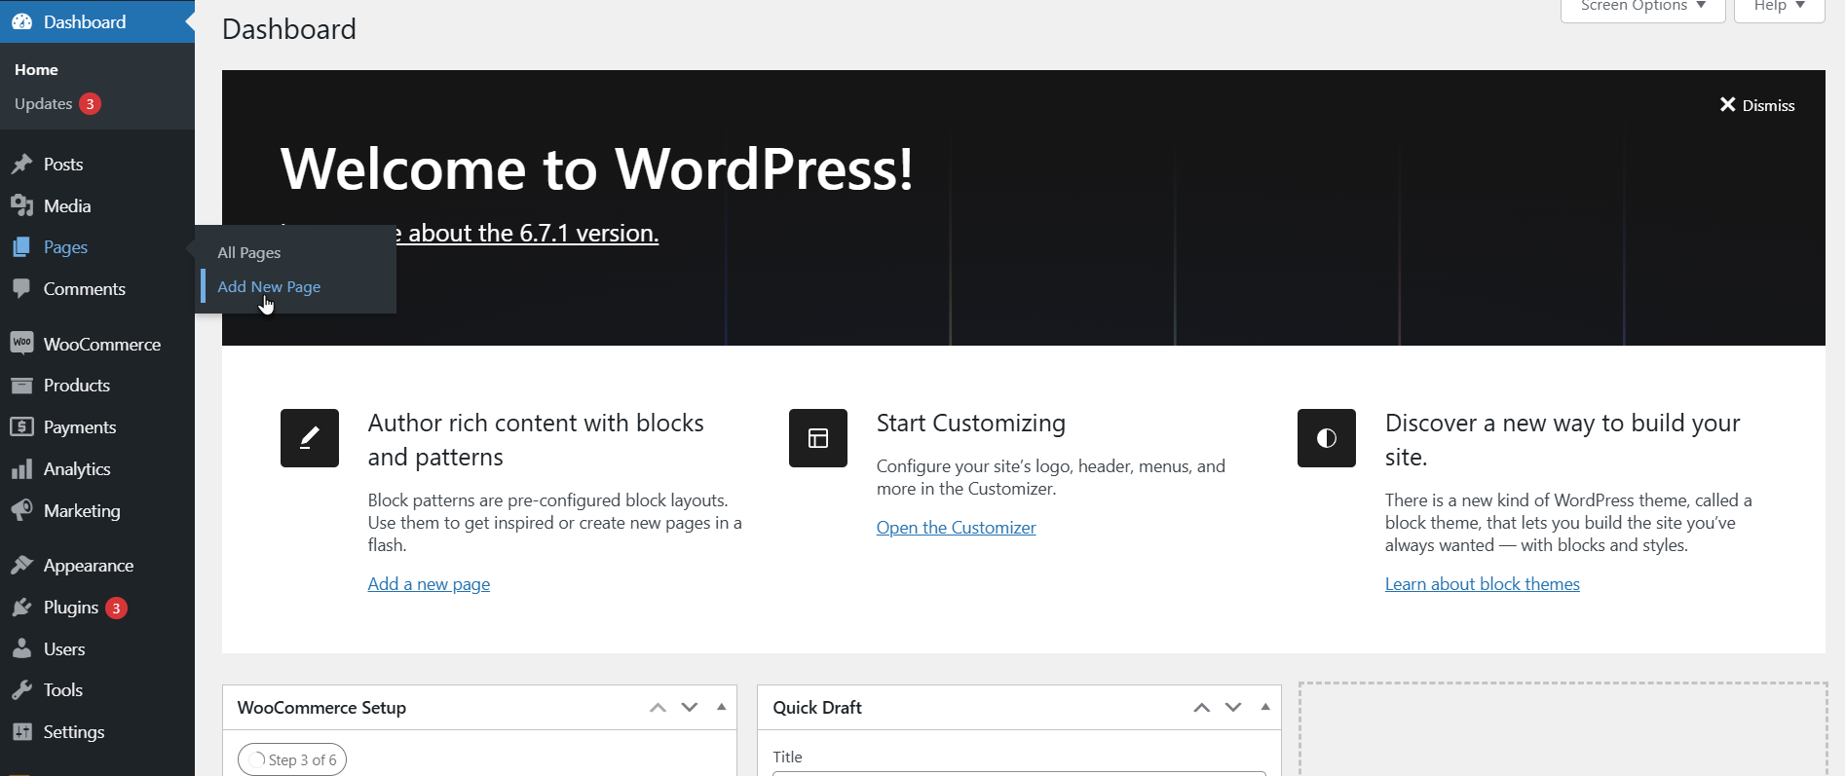Open the Products menu label
The image size is (1845, 776).
tap(77, 386)
